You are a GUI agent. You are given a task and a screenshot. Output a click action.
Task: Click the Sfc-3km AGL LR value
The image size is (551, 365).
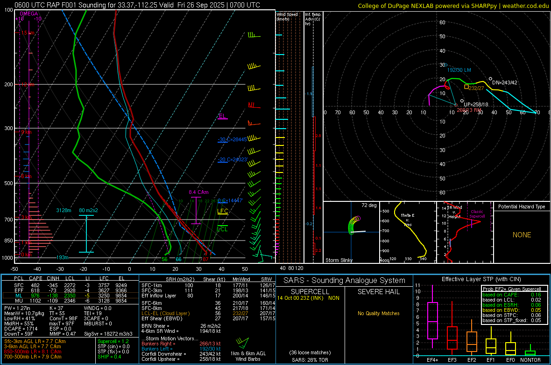tap(35, 341)
